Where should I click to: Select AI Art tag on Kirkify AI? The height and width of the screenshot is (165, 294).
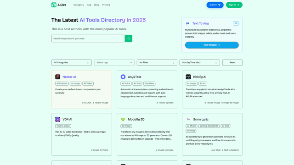point(203,83)
